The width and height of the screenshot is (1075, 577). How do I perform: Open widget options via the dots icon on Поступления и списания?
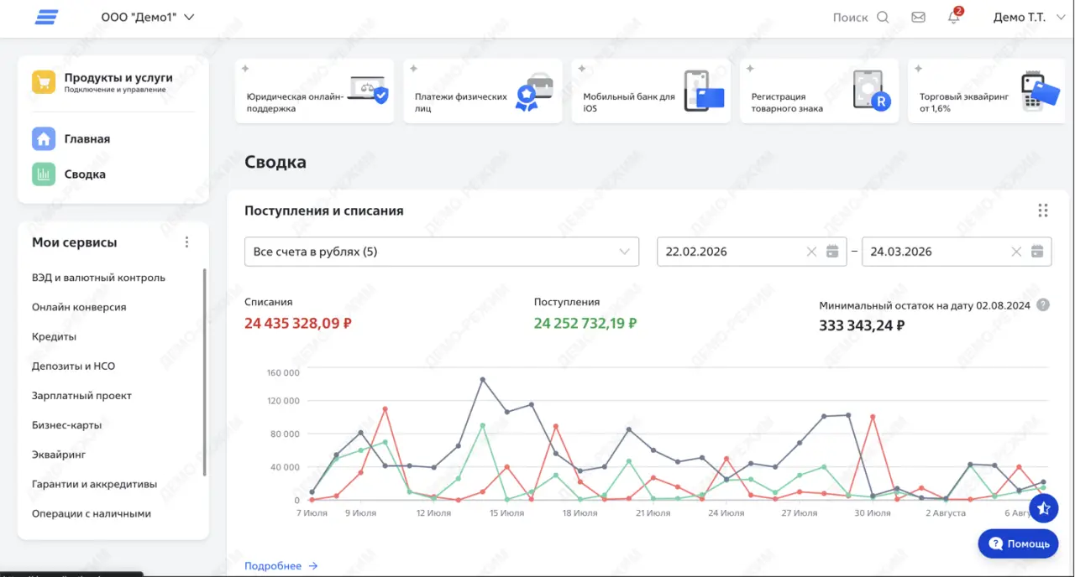click(1043, 211)
